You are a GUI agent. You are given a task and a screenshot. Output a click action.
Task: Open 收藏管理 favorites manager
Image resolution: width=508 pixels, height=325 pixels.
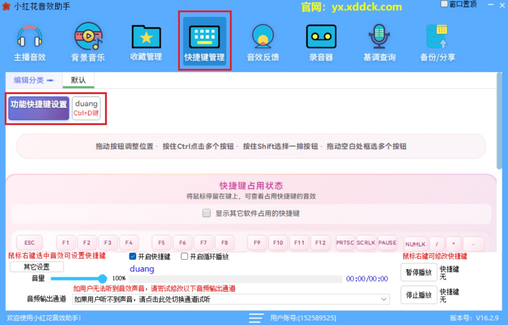click(x=146, y=40)
